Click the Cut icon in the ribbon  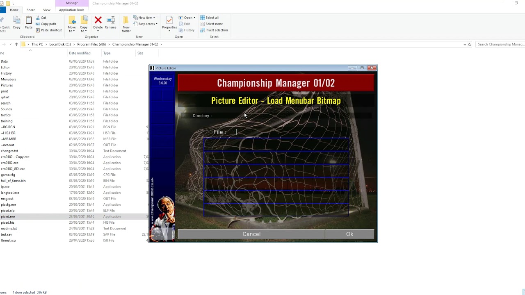[38, 18]
